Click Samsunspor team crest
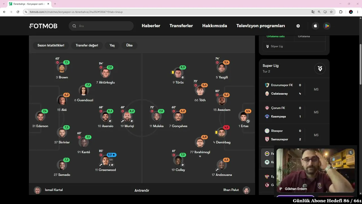 pyautogui.click(x=267, y=139)
